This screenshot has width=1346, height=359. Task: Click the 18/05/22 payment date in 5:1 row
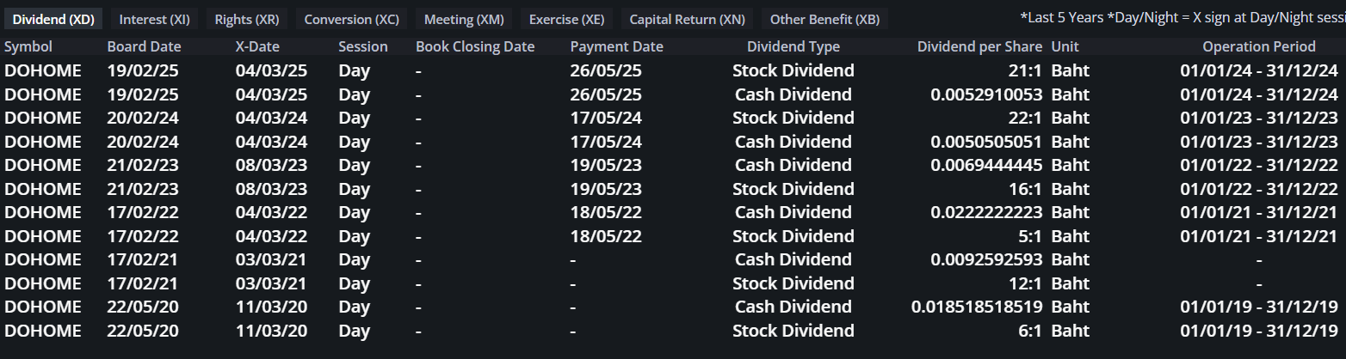(606, 236)
